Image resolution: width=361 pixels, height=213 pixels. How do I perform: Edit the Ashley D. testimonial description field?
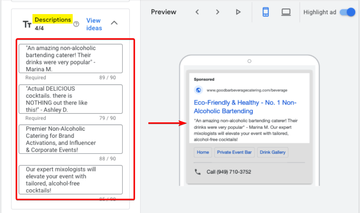pos(71,99)
